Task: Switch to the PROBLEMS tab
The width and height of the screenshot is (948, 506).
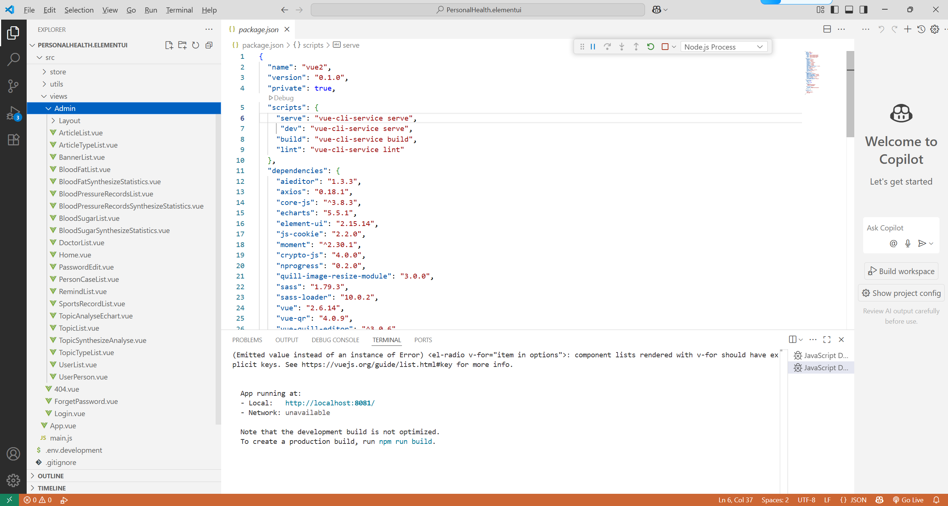Action: click(x=247, y=340)
